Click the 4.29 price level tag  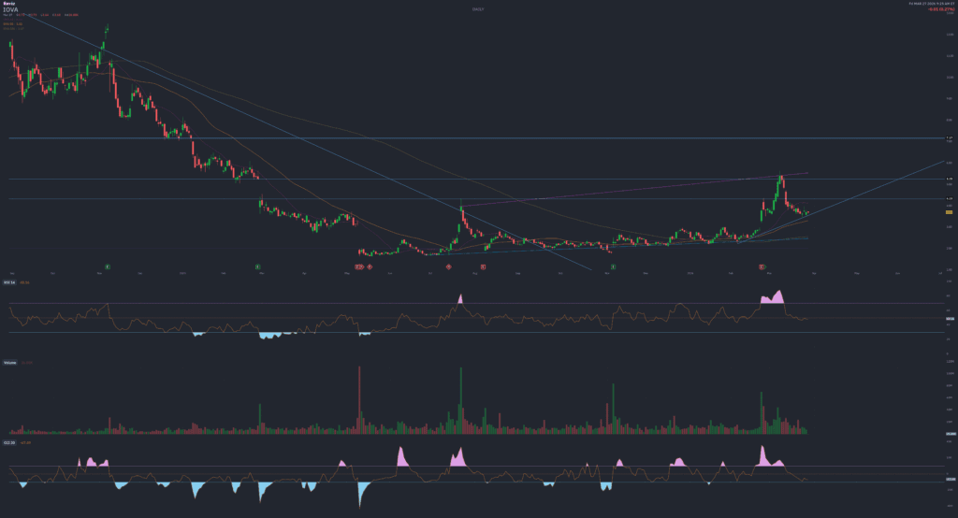(950, 198)
